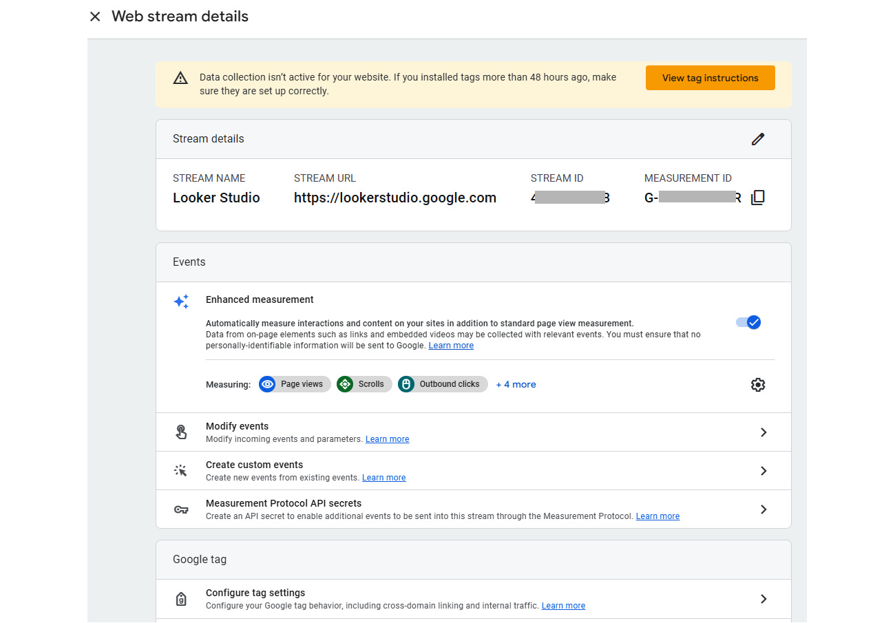
Task: Open Learn more link for tag settings
Action: (x=563, y=606)
